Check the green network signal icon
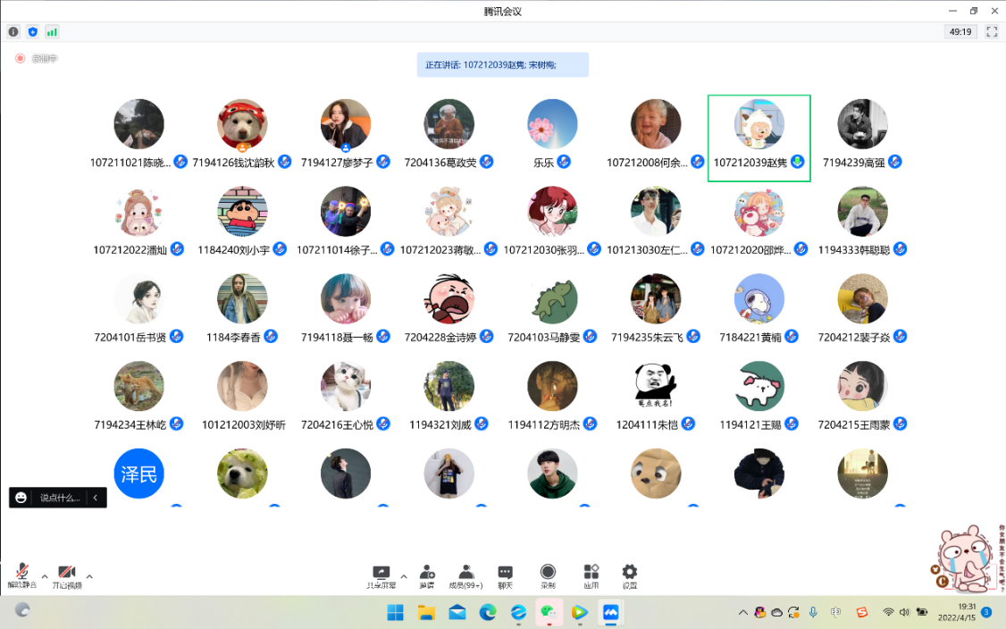Screen dimensions: 1006x629 (x=52, y=32)
